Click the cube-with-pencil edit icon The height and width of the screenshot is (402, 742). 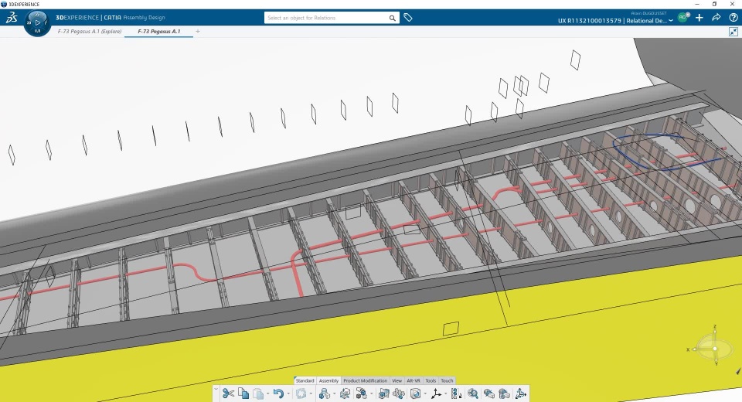point(345,393)
